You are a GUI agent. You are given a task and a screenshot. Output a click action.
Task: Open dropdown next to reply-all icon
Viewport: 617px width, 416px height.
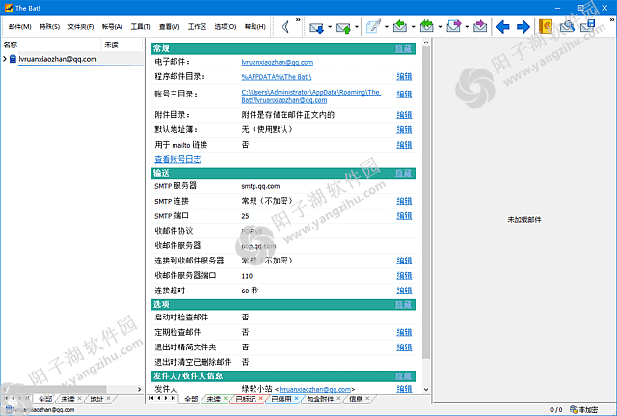(x=440, y=27)
